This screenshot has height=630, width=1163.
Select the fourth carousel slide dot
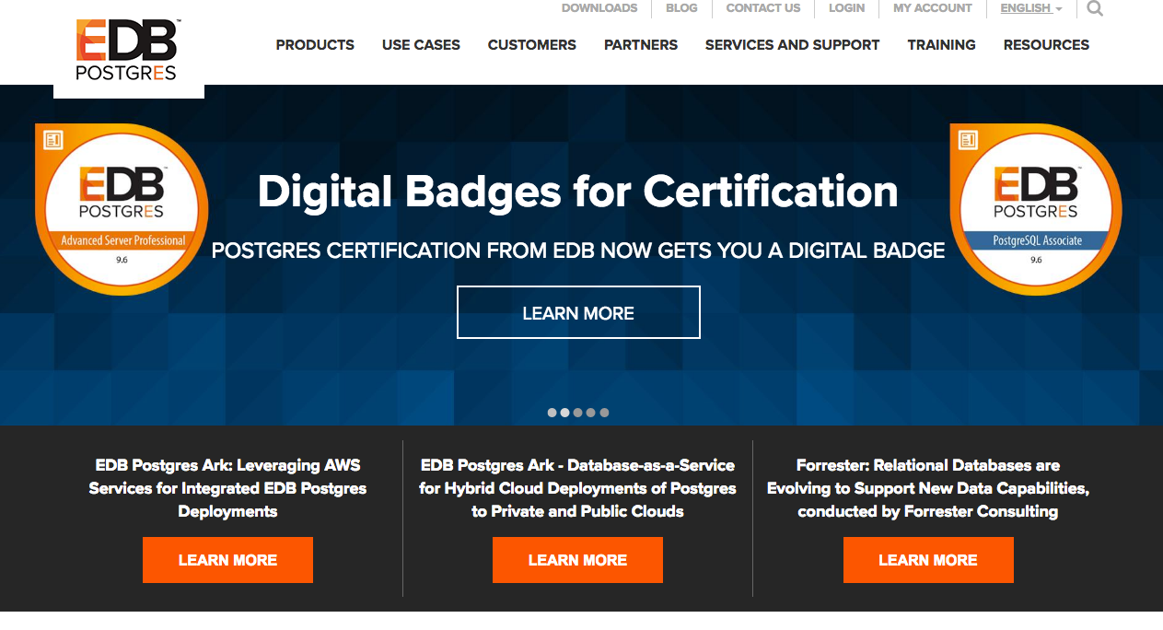pyautogui.click(x=590, y=413)
